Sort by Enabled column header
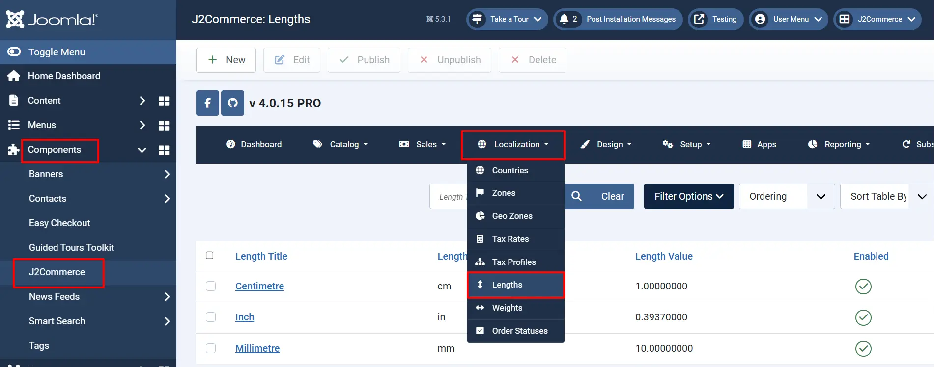 pyautogui.click(x=871, y=256)
